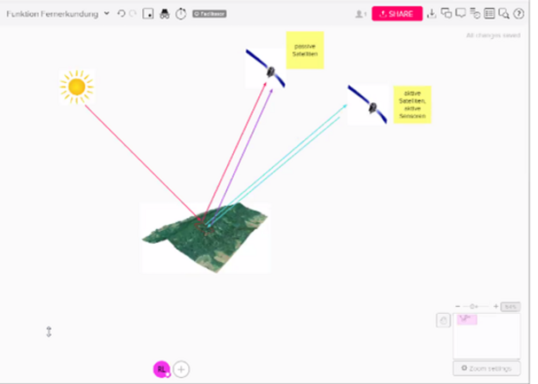Click the redo arrow icon

(x=133, y=14)
